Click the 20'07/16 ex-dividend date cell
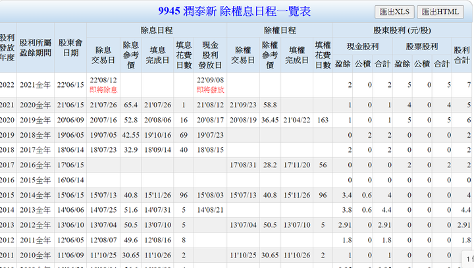 [103, 120]
